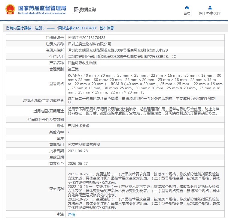
Task: Click the 附件 row label
Action: [60, 126]
